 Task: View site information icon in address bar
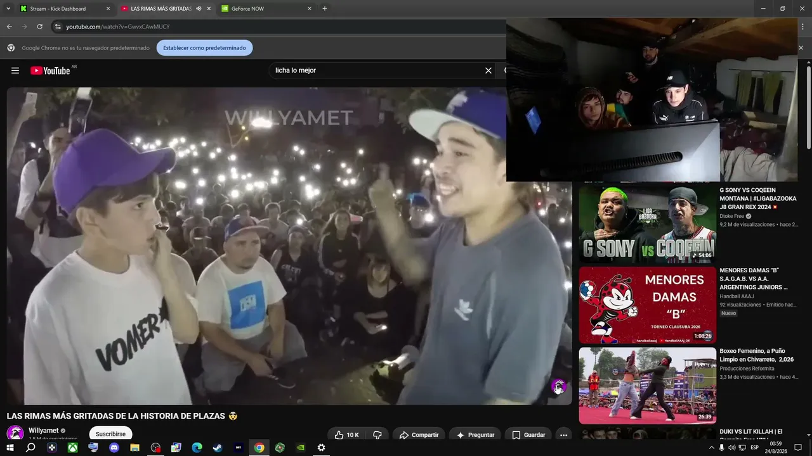(58, 27)
